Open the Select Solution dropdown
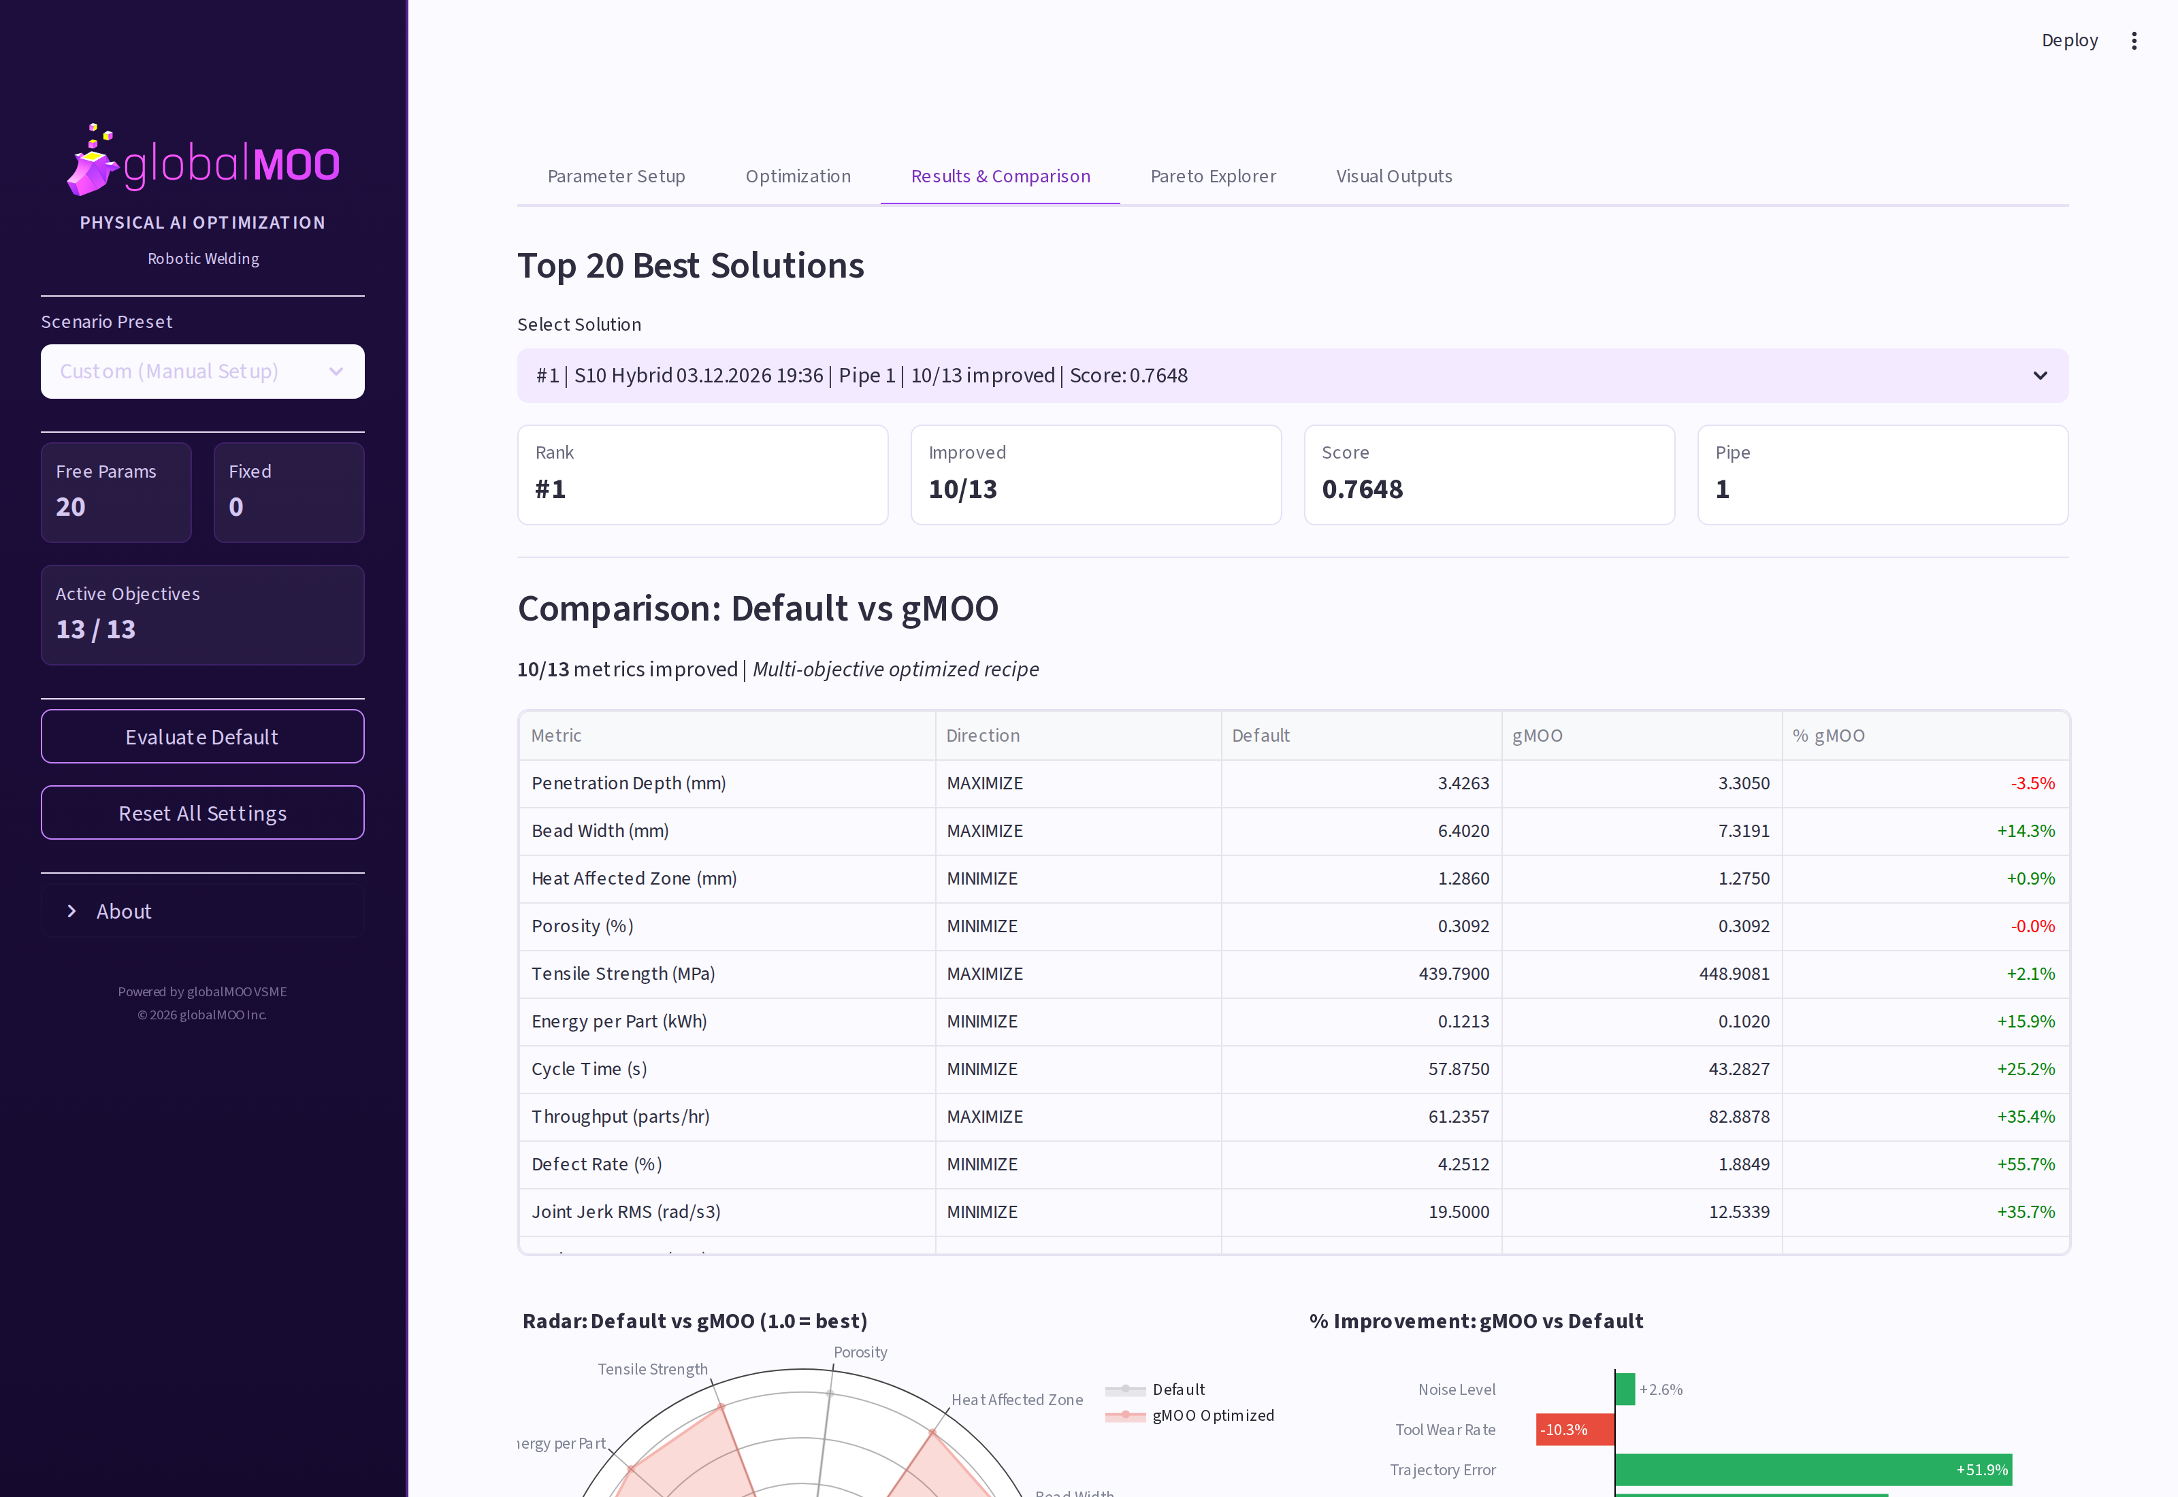The height and width of the screenshot is (1497, 2178). [1293, 375]
